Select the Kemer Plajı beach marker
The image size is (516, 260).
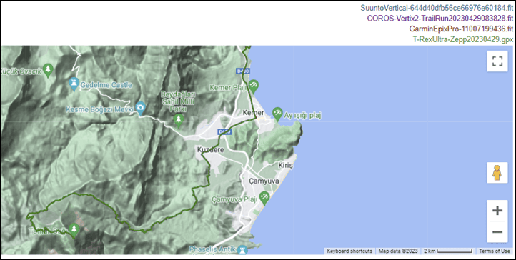click(253, 86)
